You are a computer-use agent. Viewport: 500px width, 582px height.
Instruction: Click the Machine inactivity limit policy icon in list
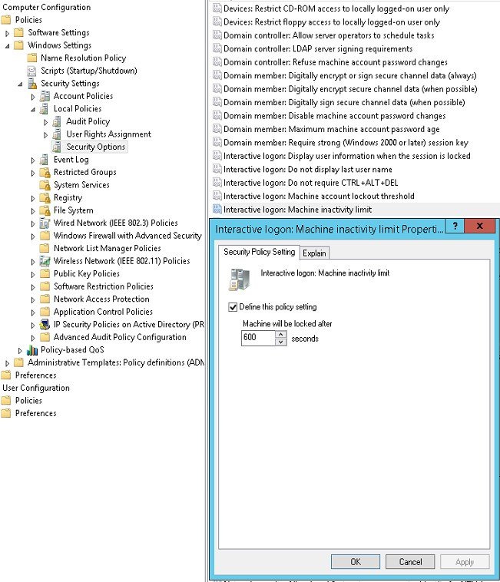217,210
